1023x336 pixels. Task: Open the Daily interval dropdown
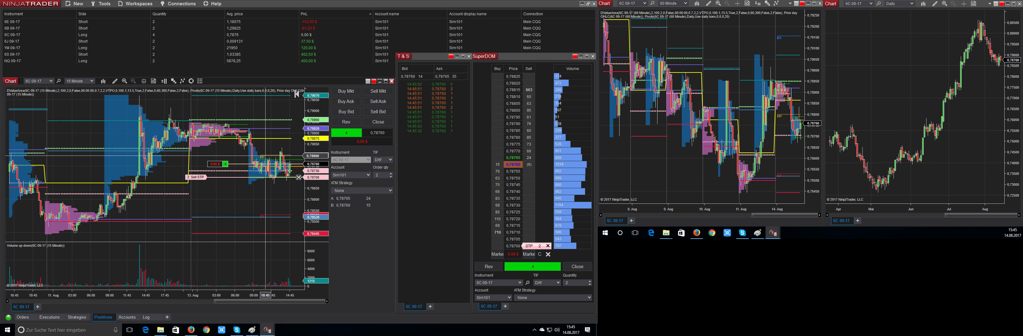click(899, 3)
